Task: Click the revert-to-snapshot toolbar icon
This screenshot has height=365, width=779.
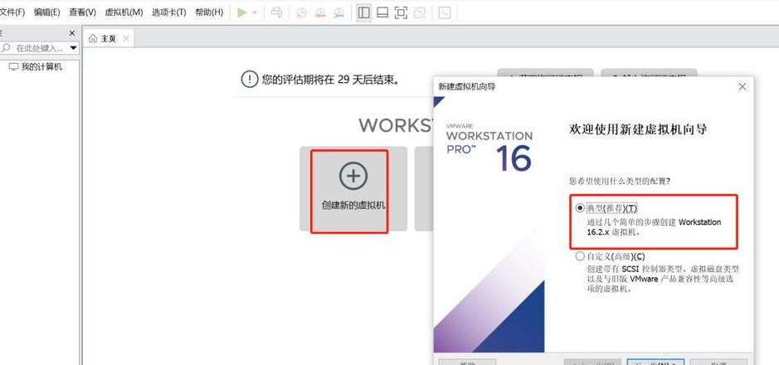Action: (320, 13)
